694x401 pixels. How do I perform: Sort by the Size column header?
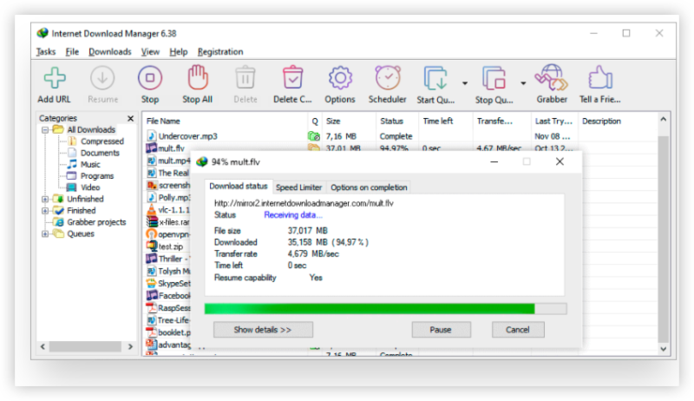(349, 122)
